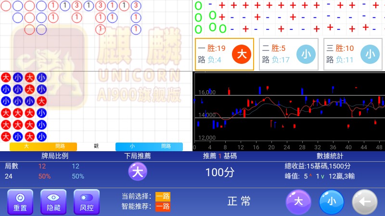Toggle the 风控 risk control switch

pyautogui.click(x=86, y=202)
